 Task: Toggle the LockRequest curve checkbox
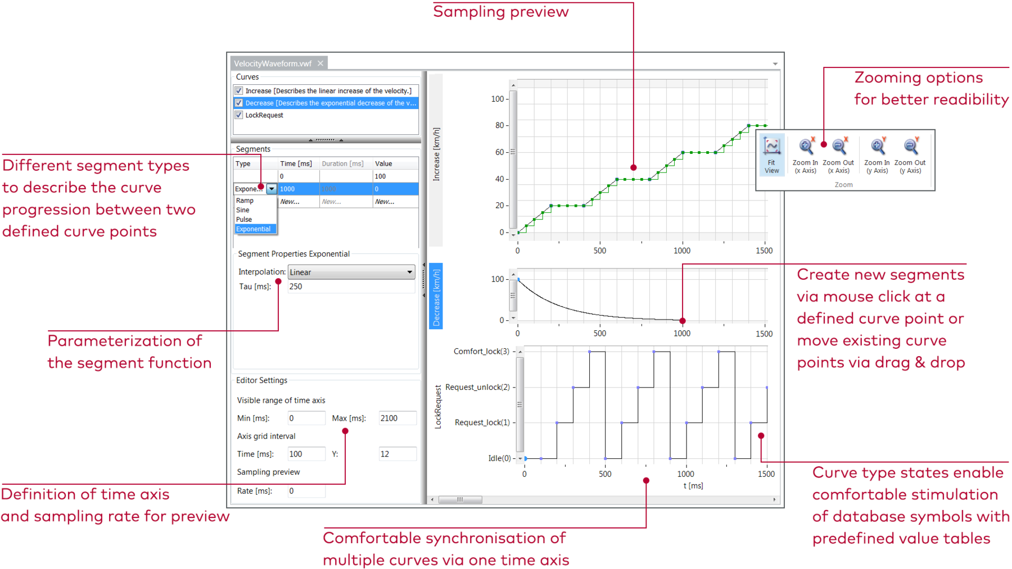[x=239, y=115]
